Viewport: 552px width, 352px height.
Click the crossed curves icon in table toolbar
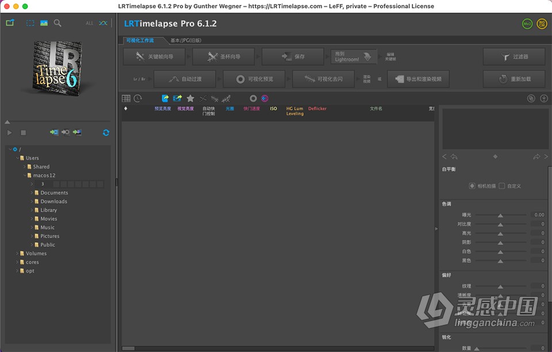coord(203,98)
